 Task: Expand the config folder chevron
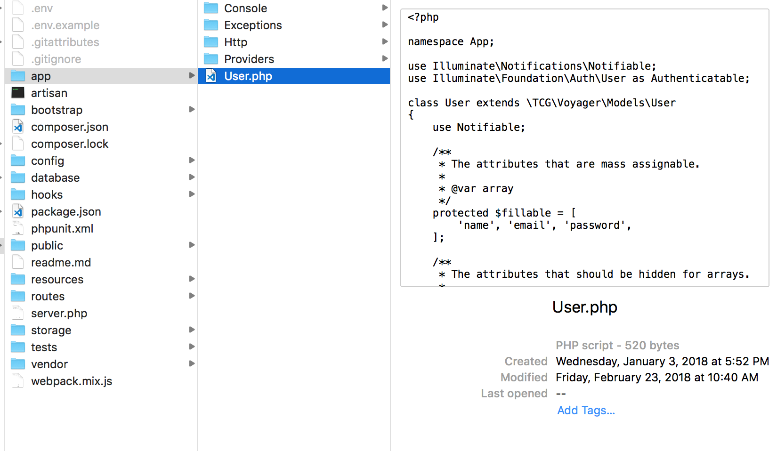pos(192,160)
